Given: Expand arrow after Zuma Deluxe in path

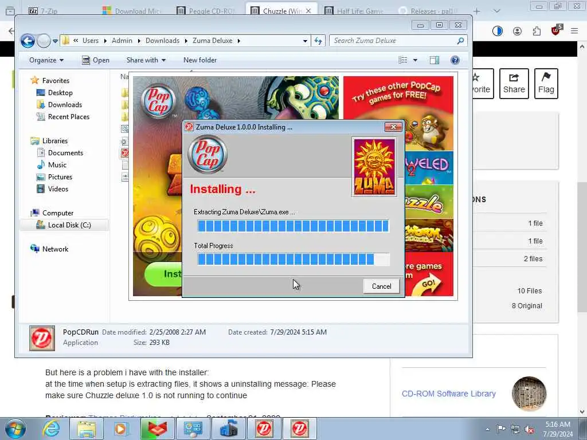Looking at the screenshot, I should [239, 41].
